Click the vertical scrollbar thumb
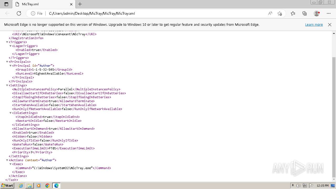The height and width of the screenshot is (189, 336). click(x=334, y=117)
